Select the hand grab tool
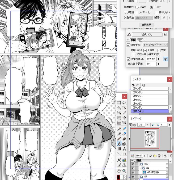 [119, 171]
